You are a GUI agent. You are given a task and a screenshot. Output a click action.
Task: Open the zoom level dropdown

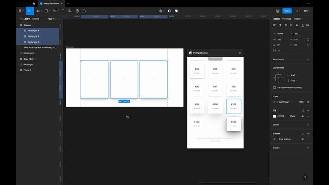click(307, 11)
